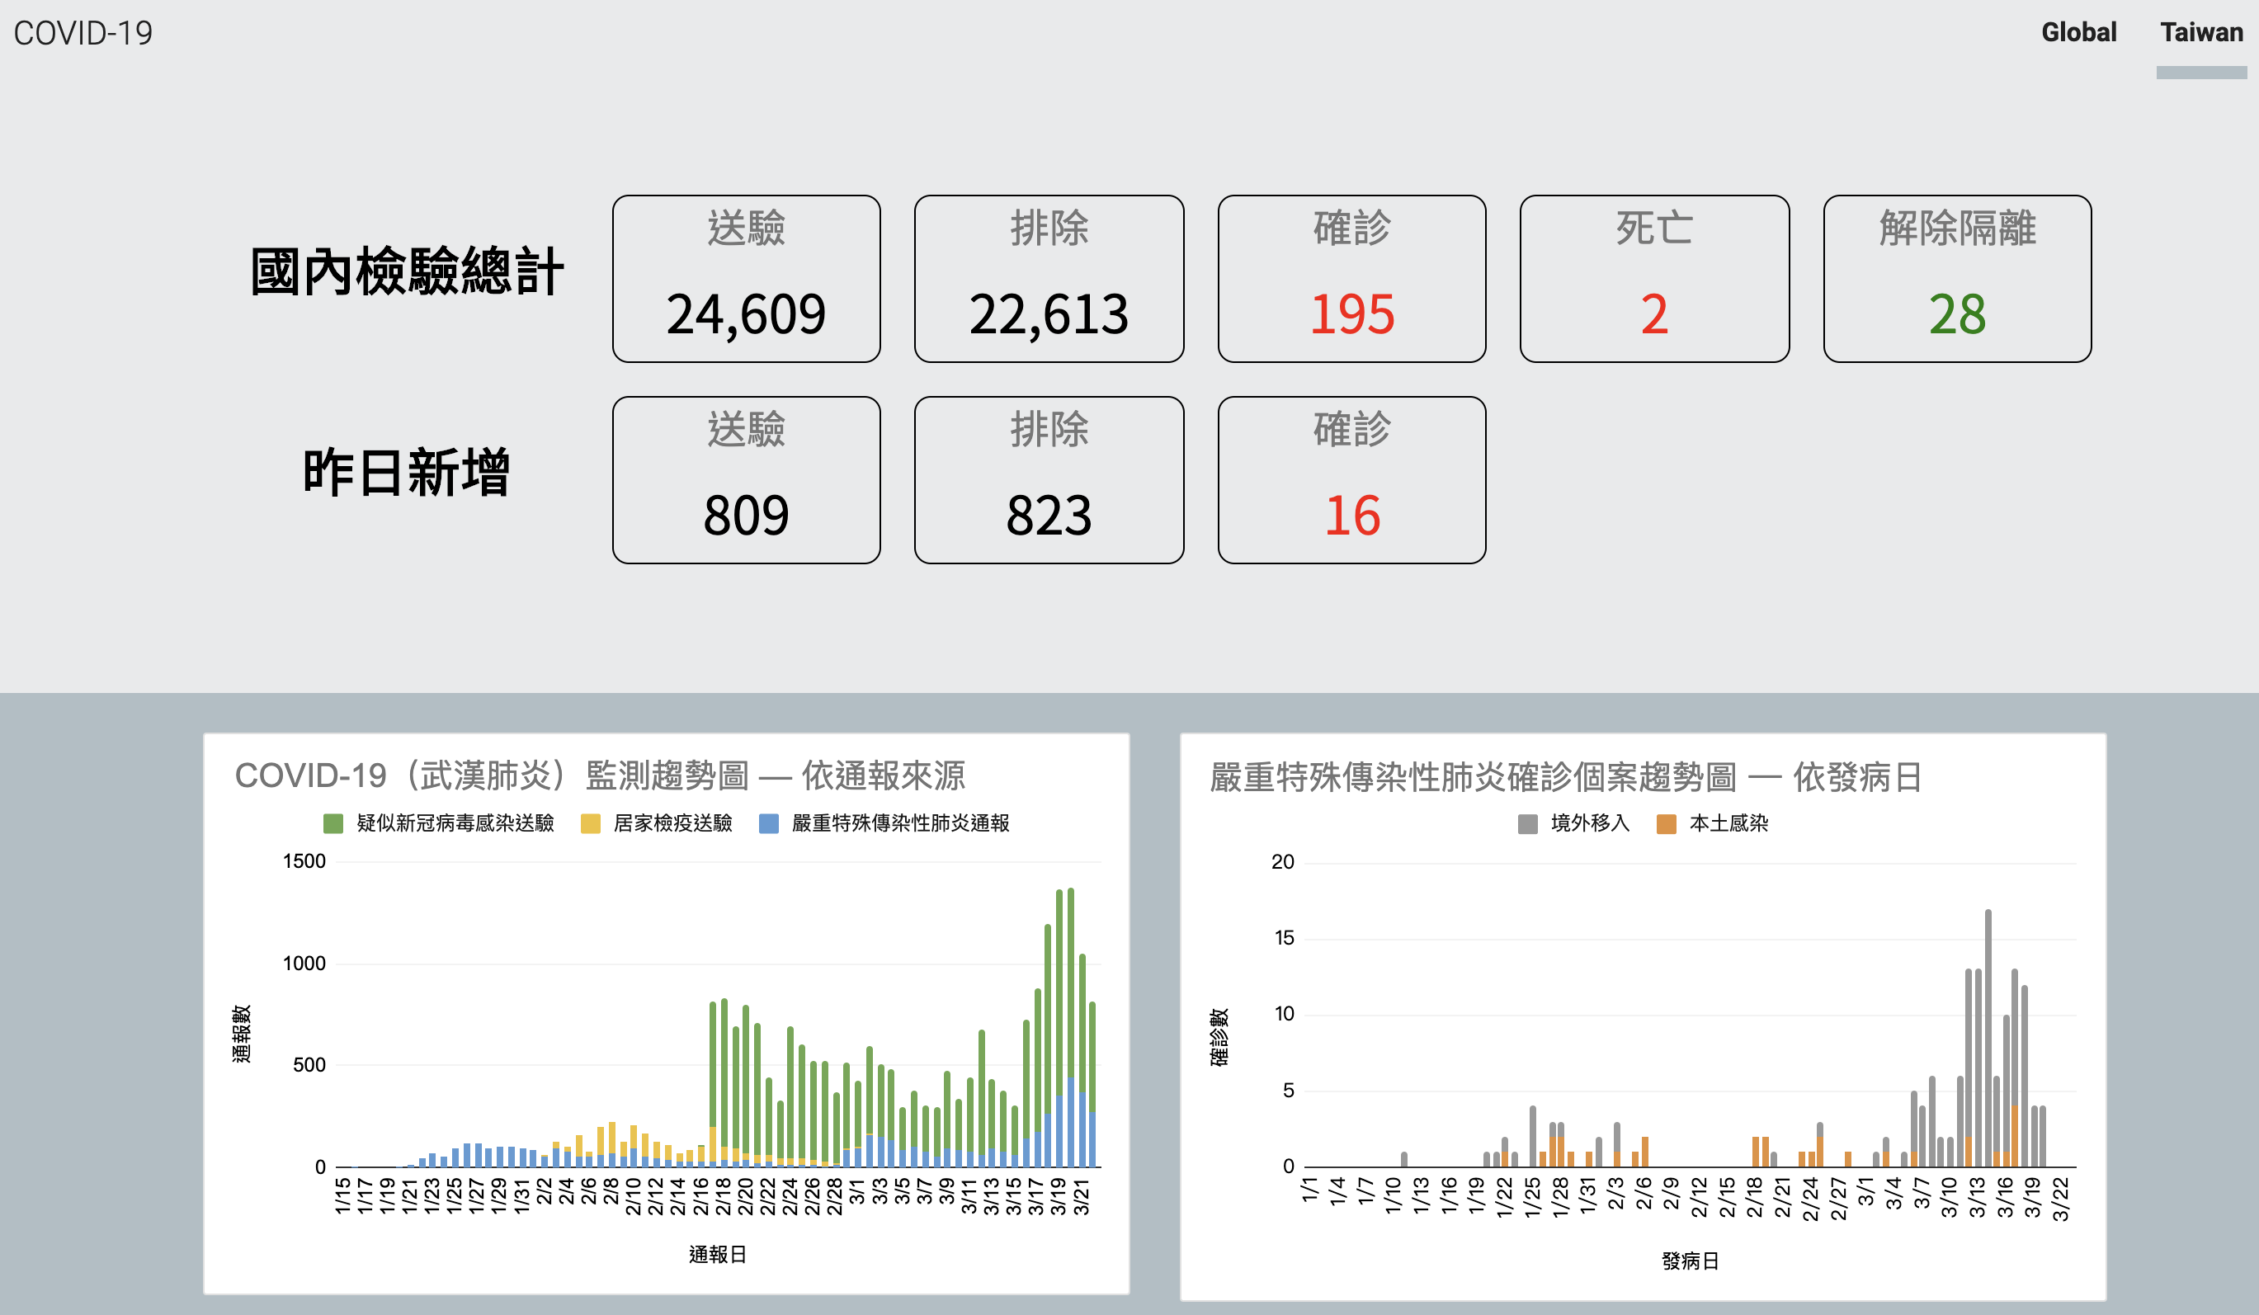Select the Taiwan tab
The image size is (2259, 1315).
click(2200, 33)
